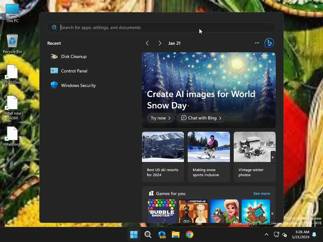323x242 pixels.
Task: Click the Bing chat icon
Action: [269, 43]
